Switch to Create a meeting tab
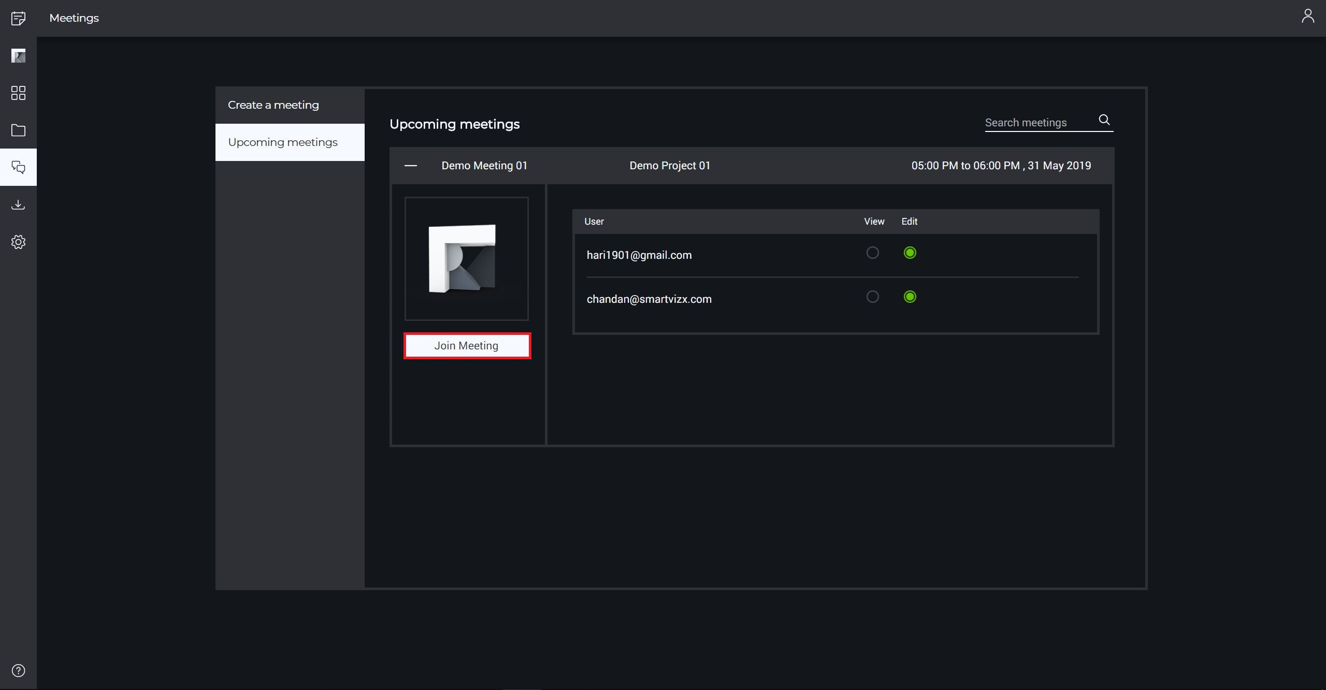The height and width of the screenshot is (690, 1326). tap(273, 105)
